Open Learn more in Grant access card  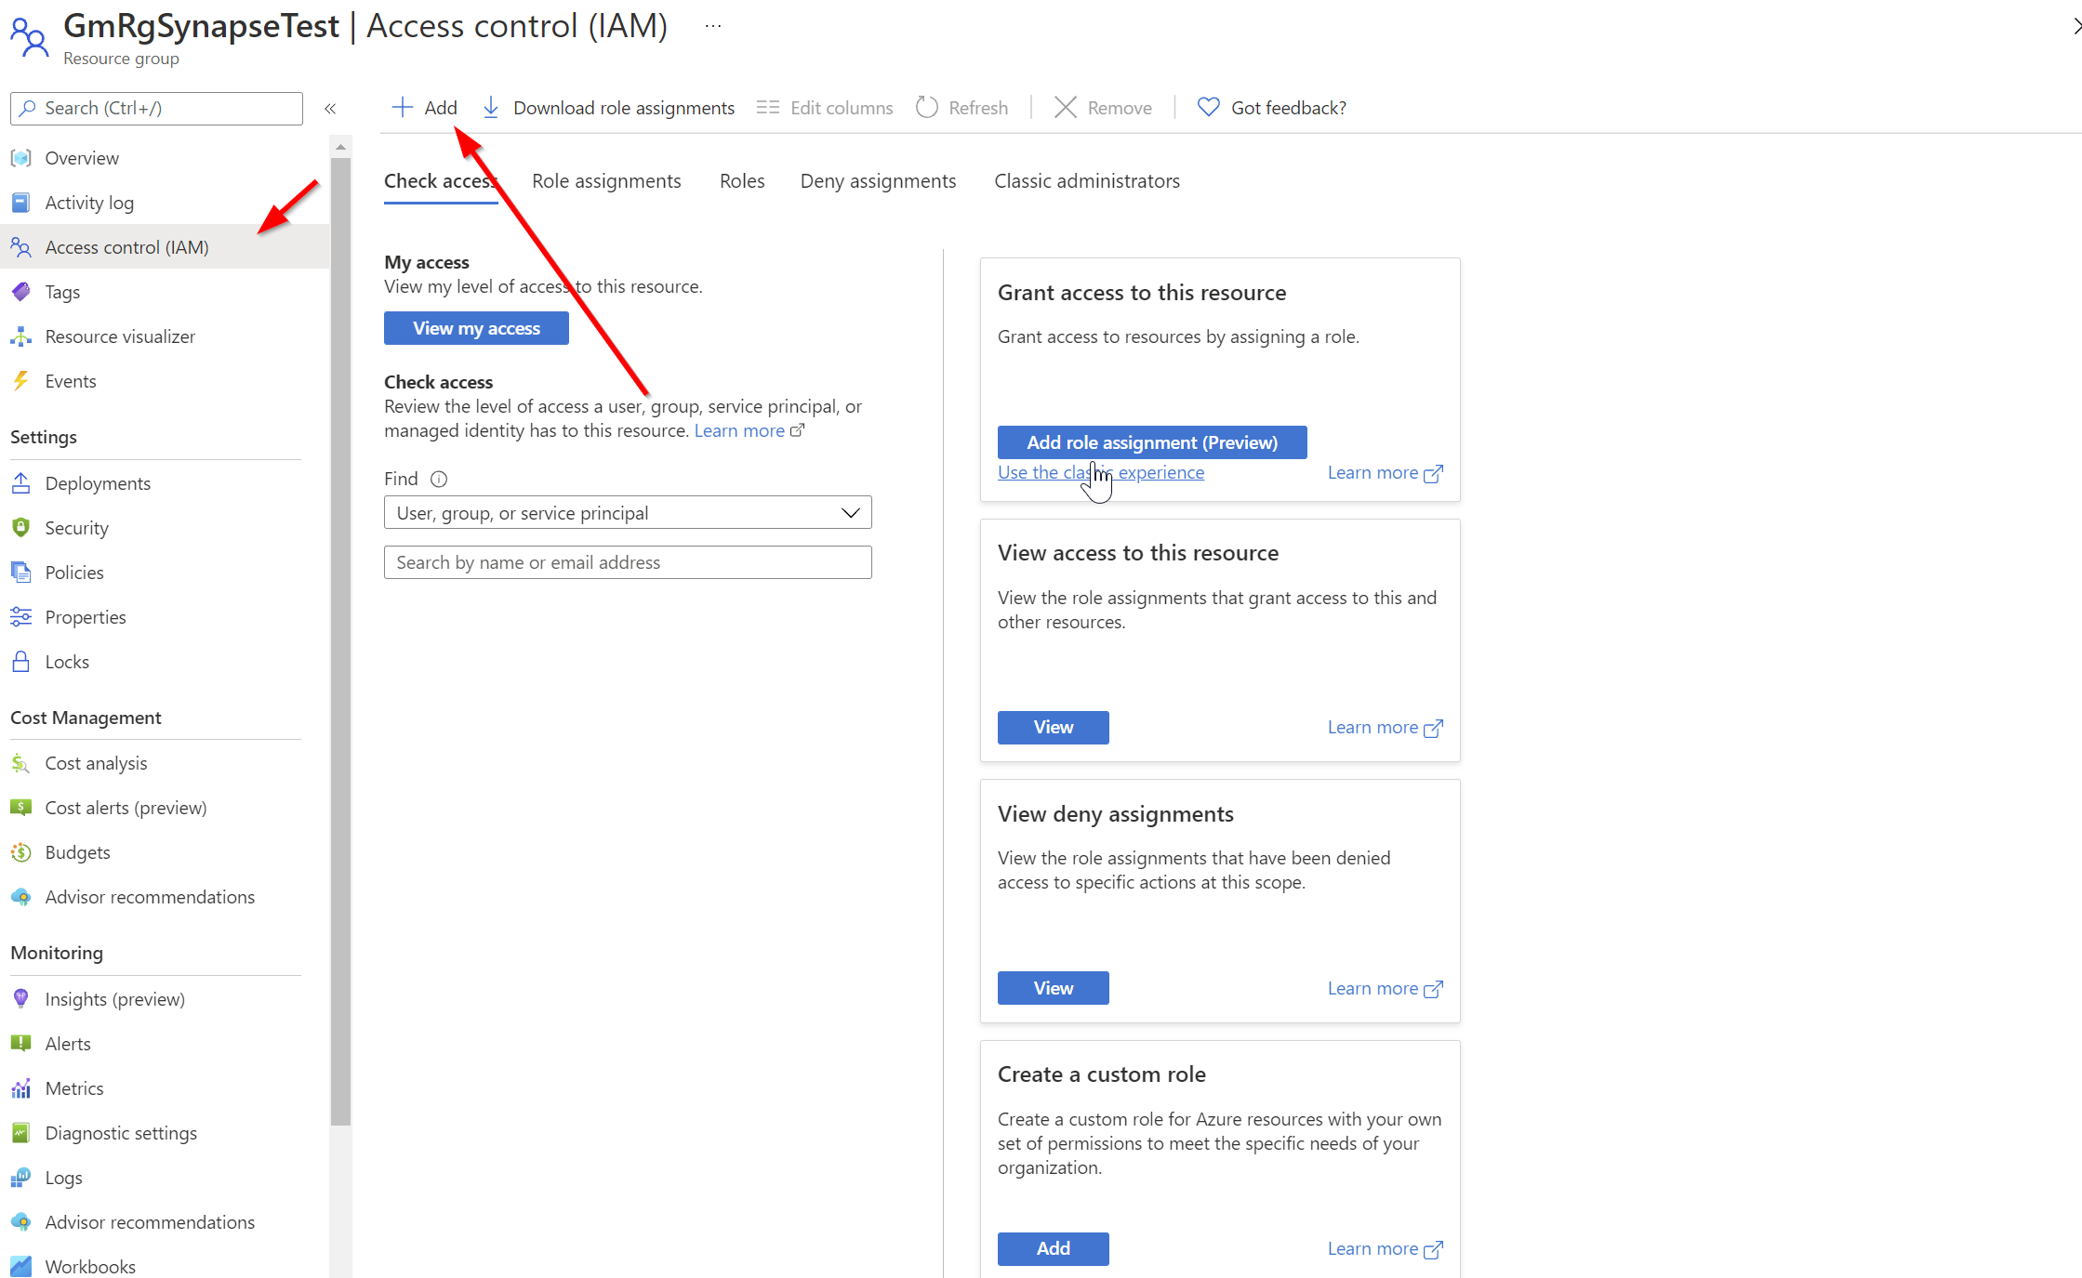click(x=1385, y=473)
